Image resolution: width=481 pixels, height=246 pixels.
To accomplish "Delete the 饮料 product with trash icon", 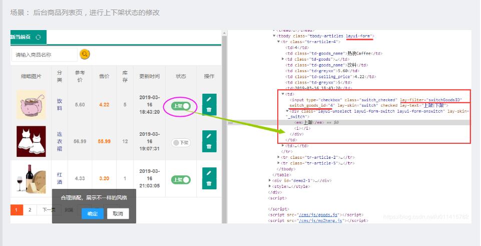I will [x=209, y=110].
